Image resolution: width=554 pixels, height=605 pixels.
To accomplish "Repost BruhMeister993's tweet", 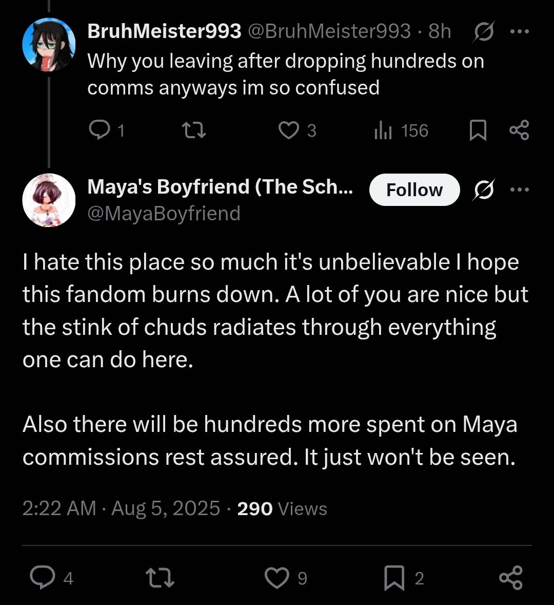I will coord(195,130).
